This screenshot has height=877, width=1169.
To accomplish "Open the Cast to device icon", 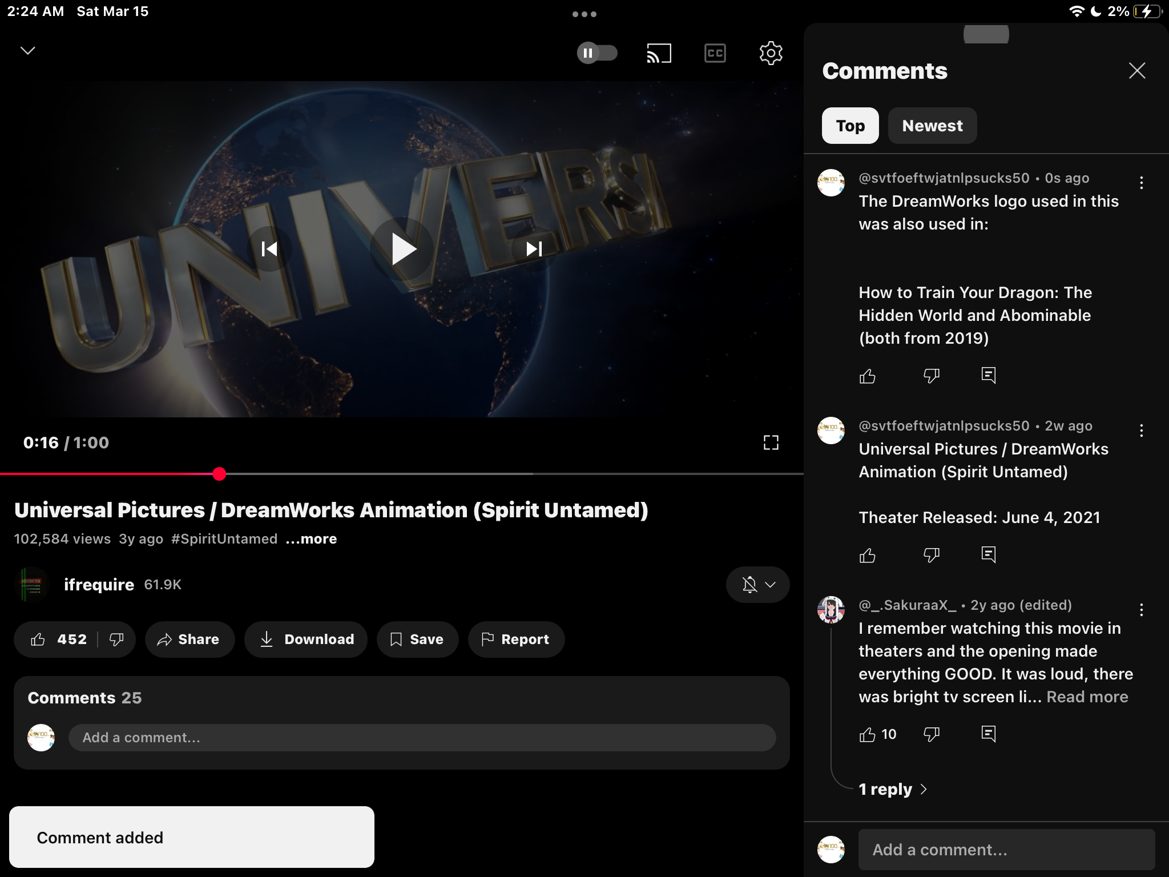I will point(659,53).
